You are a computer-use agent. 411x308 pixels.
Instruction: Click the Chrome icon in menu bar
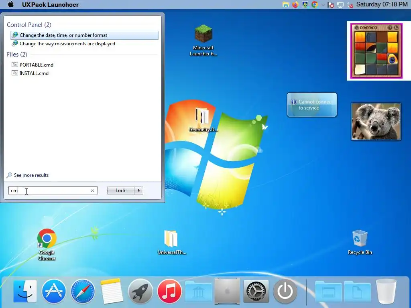coord(315,4)
